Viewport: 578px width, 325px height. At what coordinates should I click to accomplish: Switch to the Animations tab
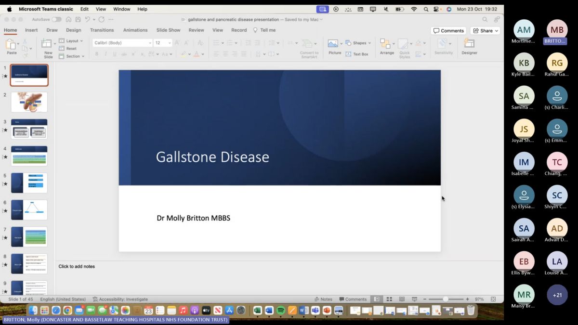point(135,30)
